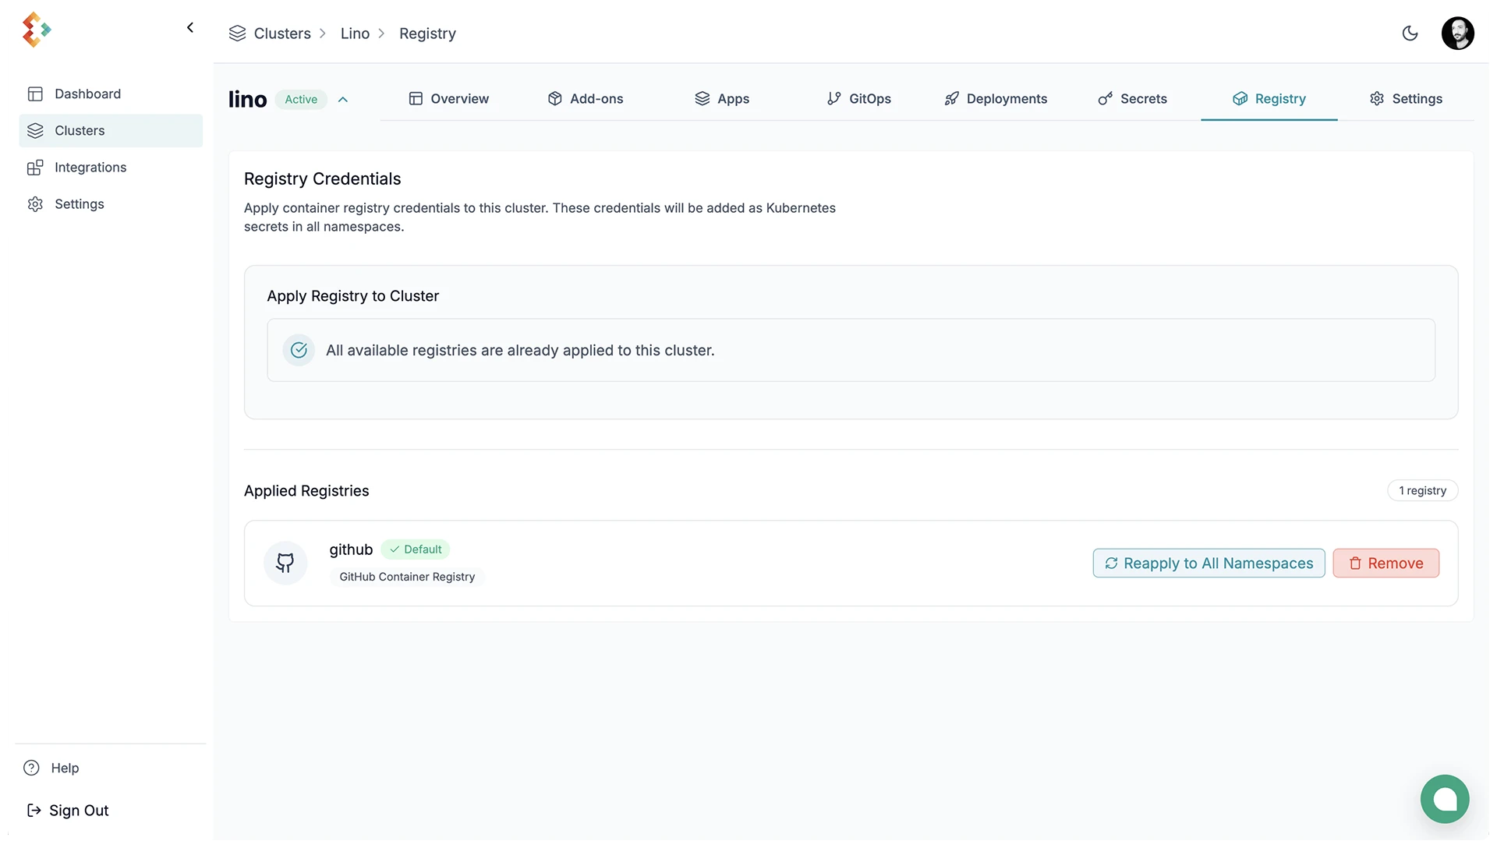Go to the GitOps tab
1497x848 pixels.
tap(859, 99)
